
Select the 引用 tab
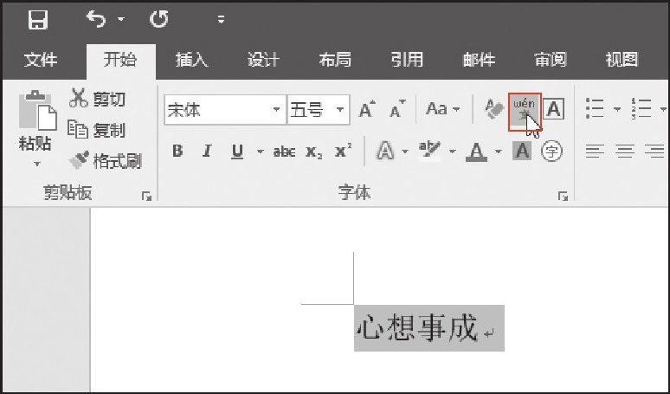tap(407, 60)
